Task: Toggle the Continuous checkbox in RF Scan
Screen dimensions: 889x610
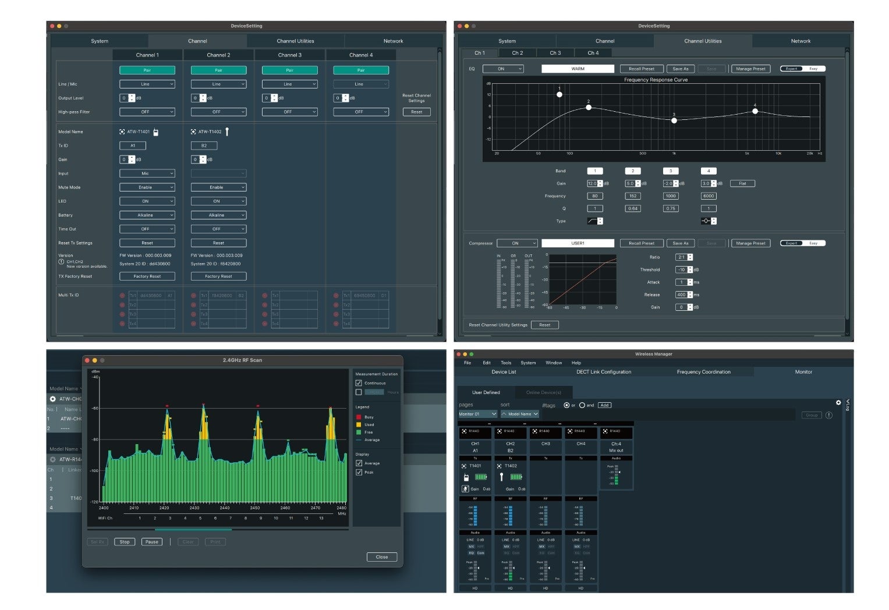Action: pyautogui.click(x=359, y=383)
